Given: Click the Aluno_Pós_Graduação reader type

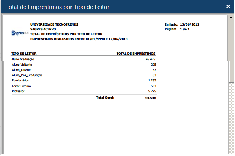Looking at the screenshot, I should pos(27,75).
